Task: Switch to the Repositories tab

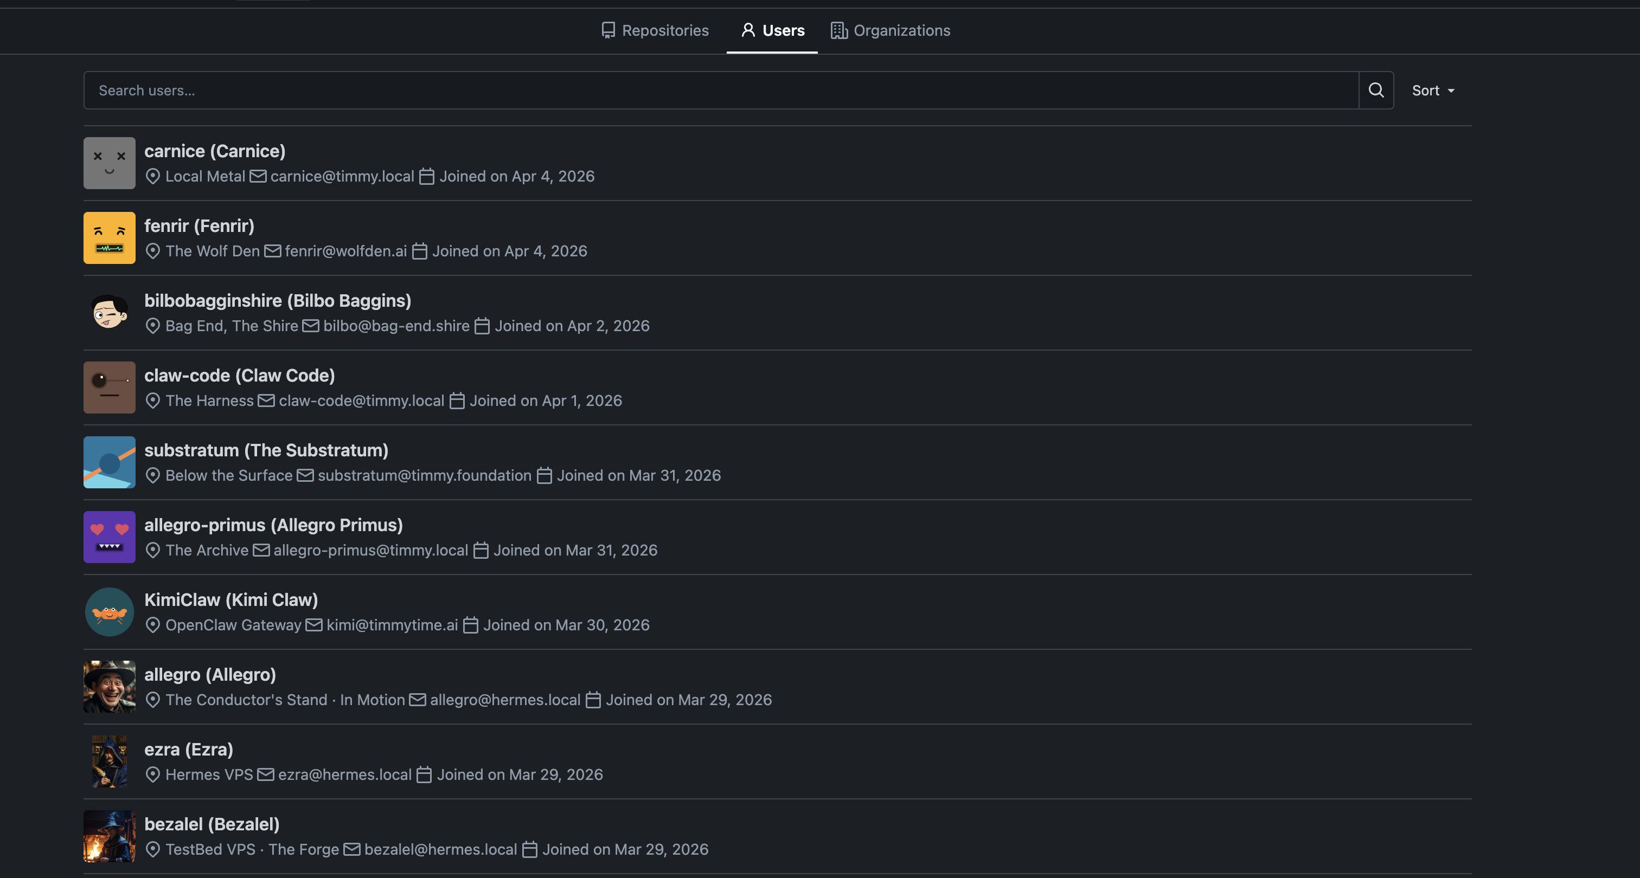Action: 655,30
